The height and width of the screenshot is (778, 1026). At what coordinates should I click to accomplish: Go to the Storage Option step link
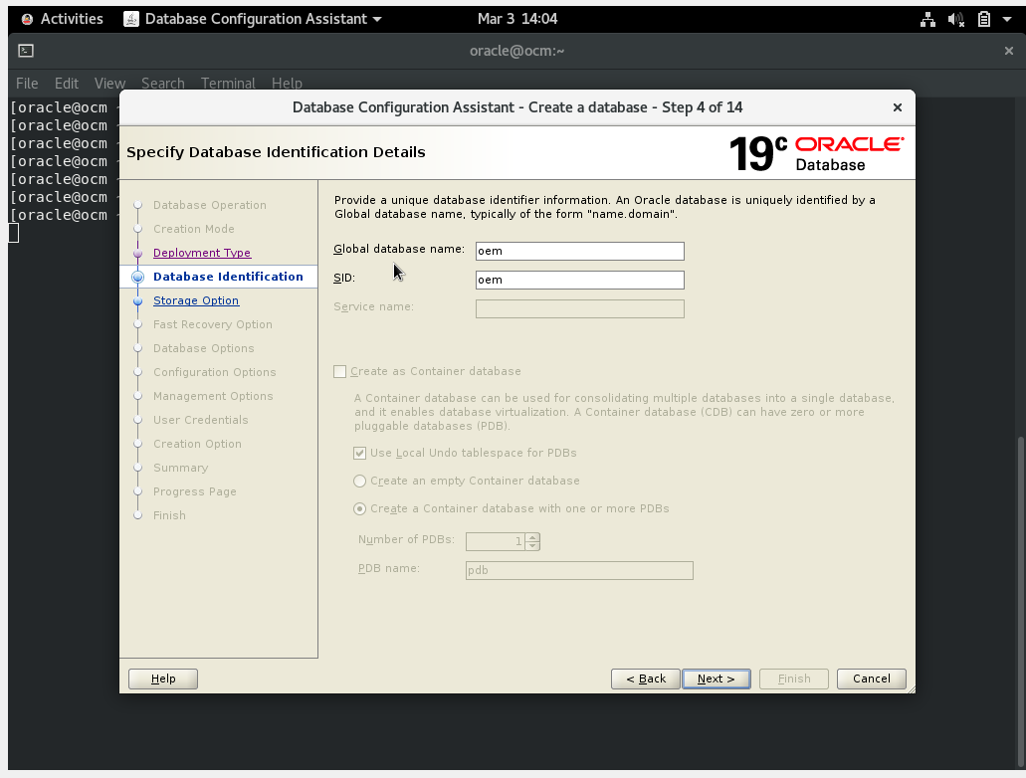196,300
